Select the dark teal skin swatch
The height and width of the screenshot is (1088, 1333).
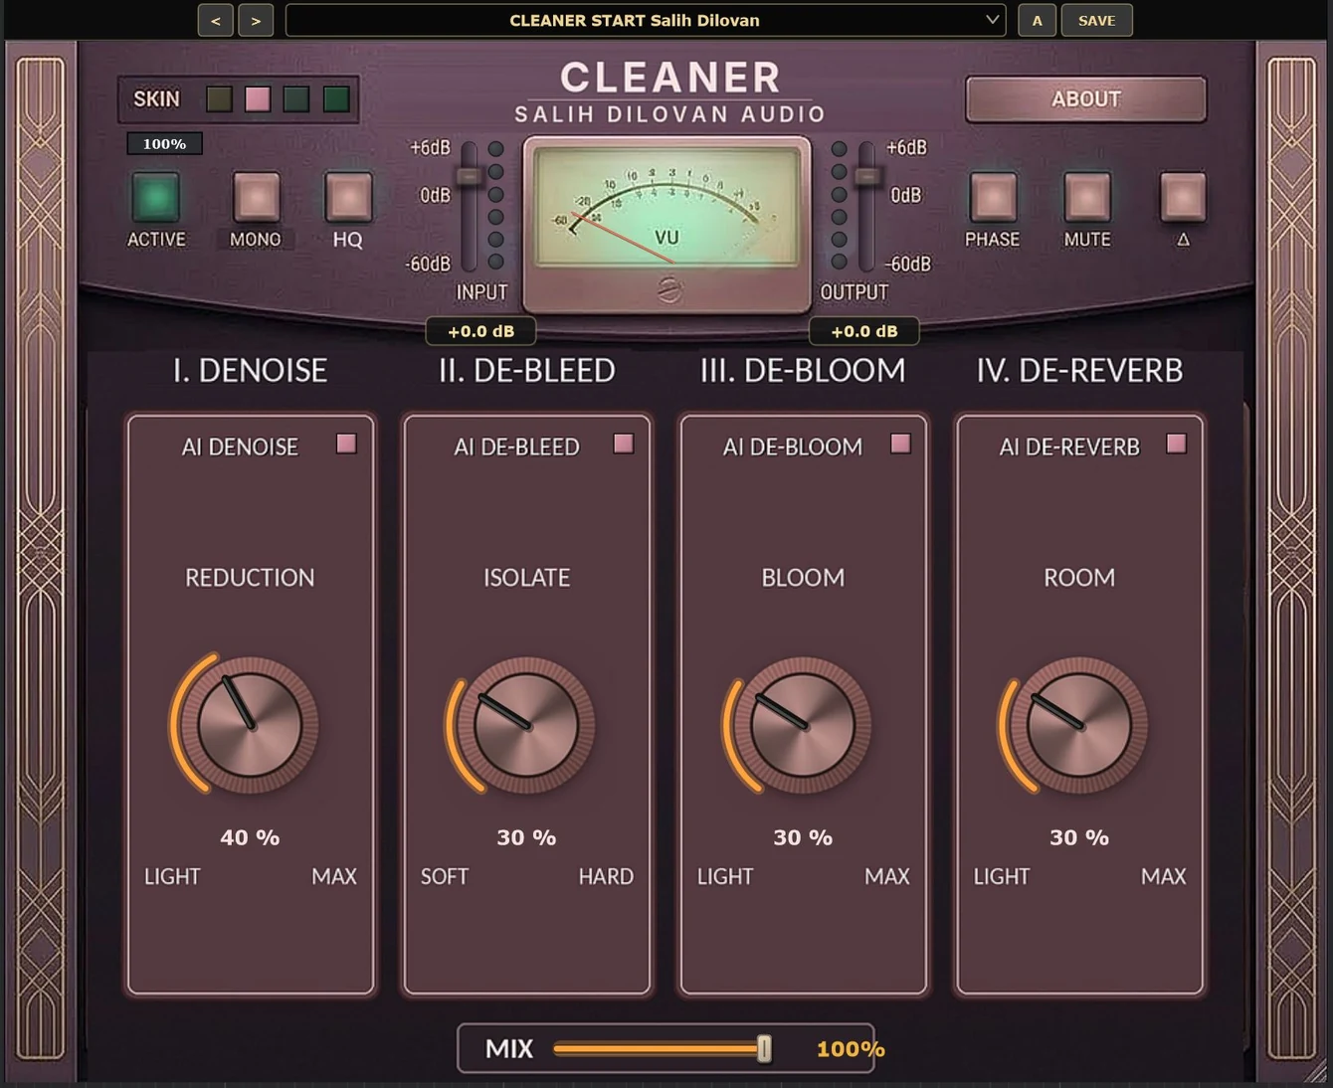[296, 98]
